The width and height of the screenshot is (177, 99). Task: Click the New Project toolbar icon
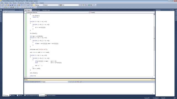click(x=2, y=5)
